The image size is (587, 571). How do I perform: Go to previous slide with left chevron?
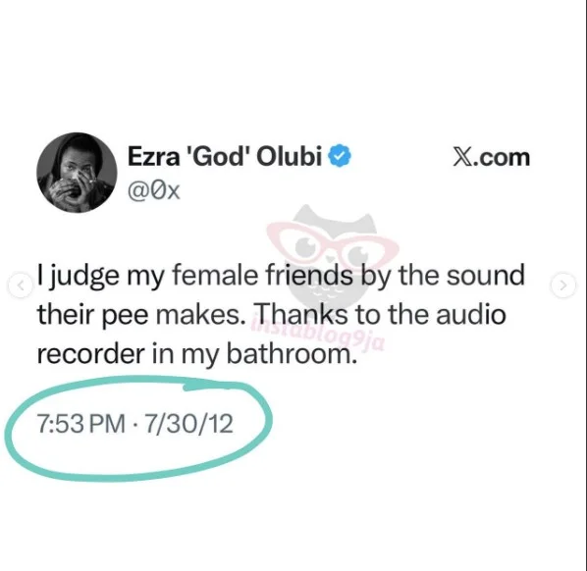(21, 285)
